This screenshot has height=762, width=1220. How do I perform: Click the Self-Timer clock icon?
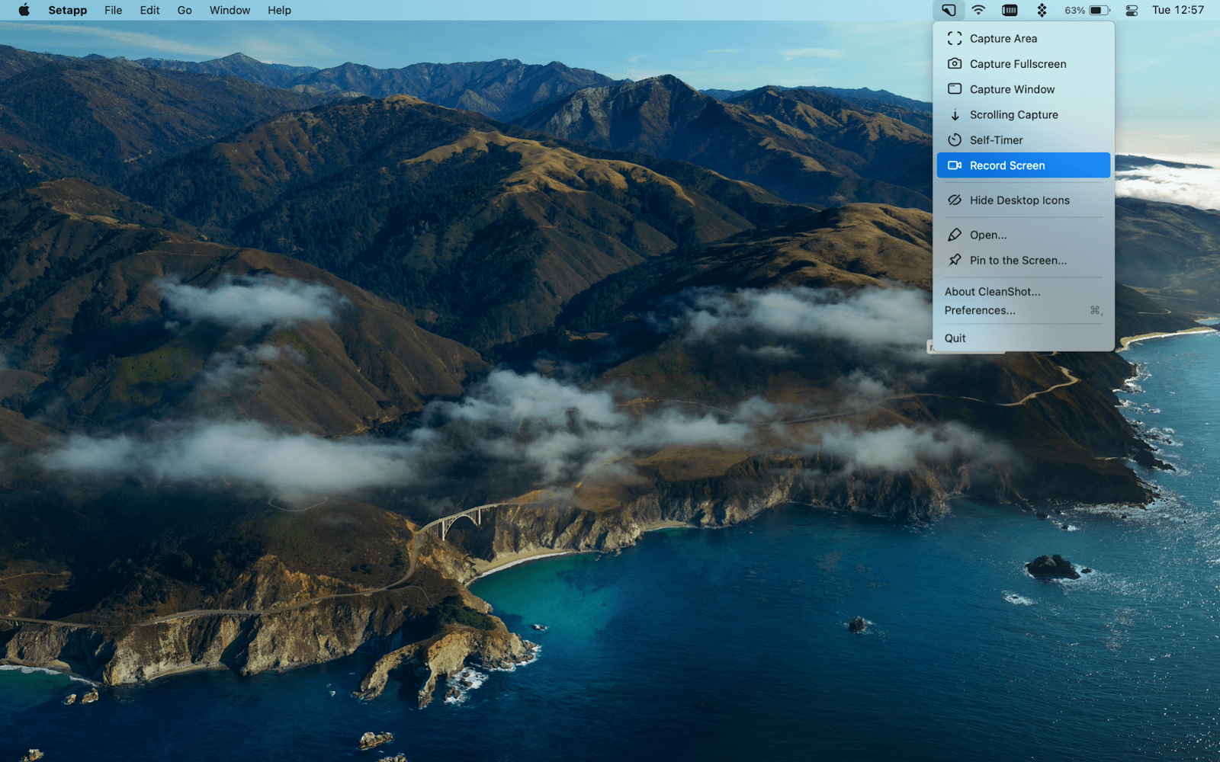(x=955, y=139)
